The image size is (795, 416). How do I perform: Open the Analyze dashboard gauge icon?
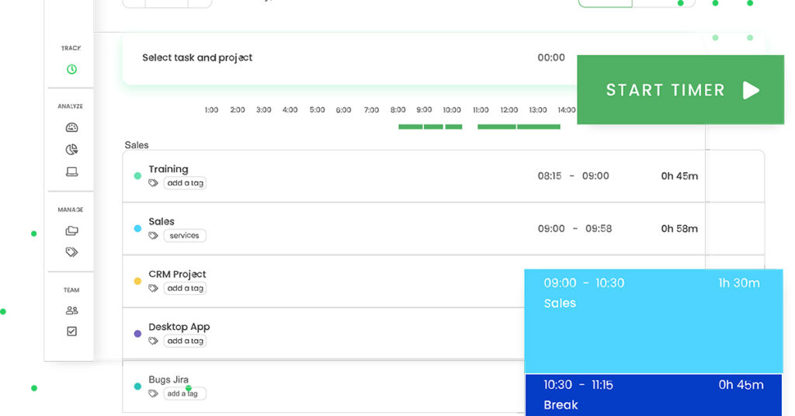click(71, 127)
